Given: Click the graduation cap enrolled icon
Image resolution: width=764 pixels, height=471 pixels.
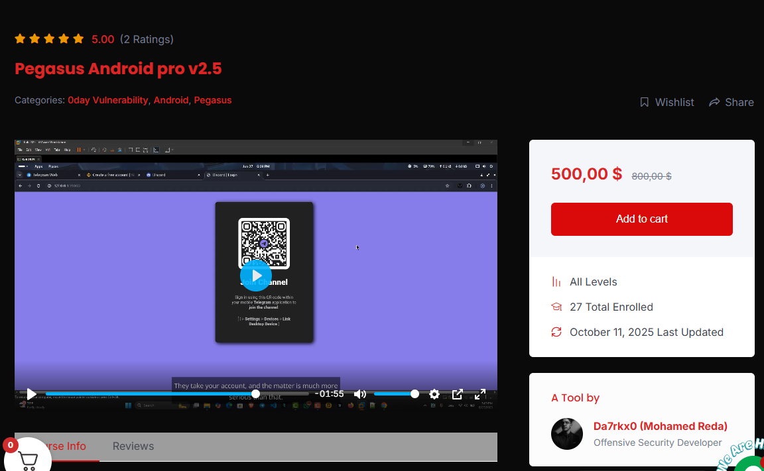Looking at the screenshot, I should [x=556, y=307].
